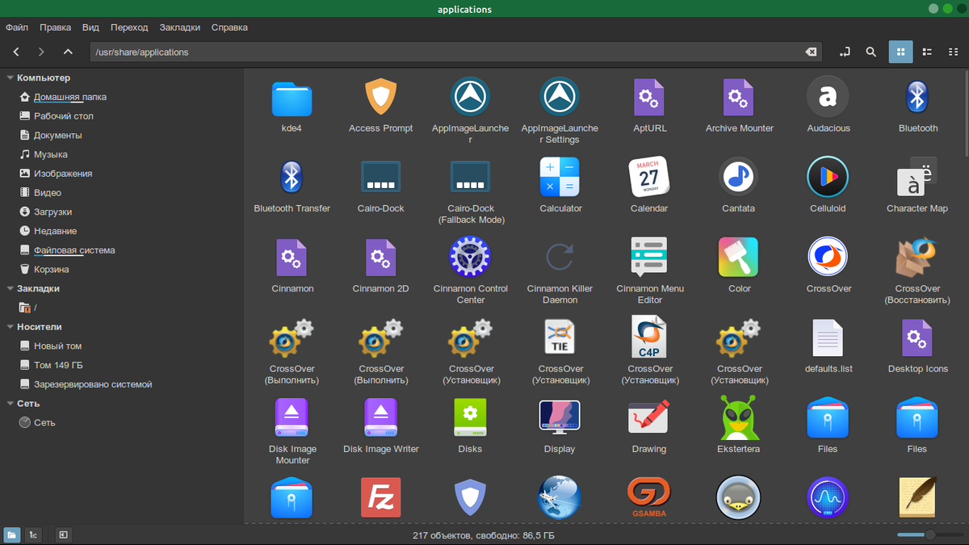Select the Celluloid player icon

tap(828, 177)
